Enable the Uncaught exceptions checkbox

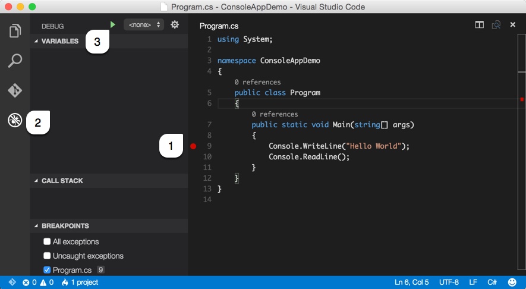tap(47, 256)
